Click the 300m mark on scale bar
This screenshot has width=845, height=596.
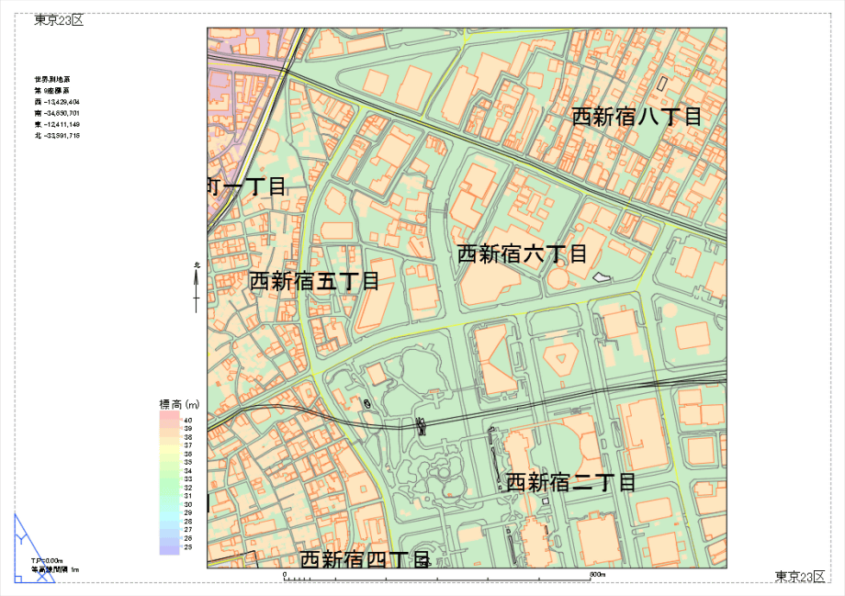tap(597, 575)
